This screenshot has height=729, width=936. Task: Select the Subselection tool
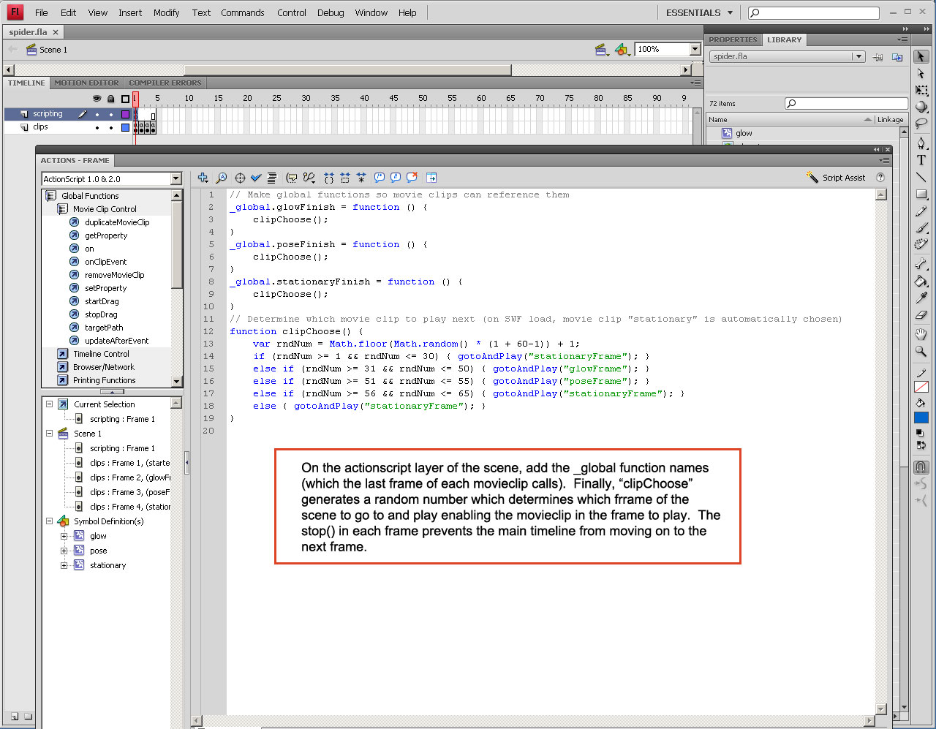pos(921,74)
